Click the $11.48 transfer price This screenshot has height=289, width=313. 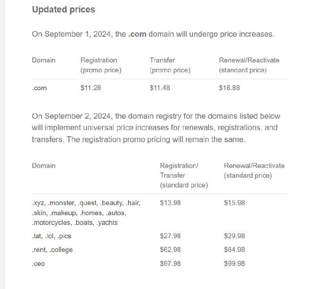tap(160, 88)
